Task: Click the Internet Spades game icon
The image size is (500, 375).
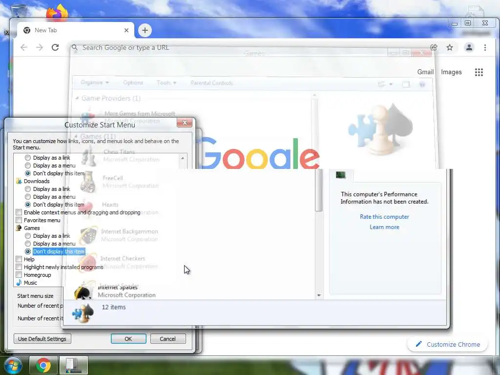Action: (84, 290)
